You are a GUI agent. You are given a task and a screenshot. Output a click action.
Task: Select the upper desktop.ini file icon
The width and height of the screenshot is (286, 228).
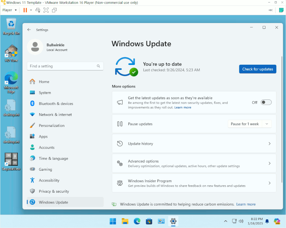pos(11,108)
